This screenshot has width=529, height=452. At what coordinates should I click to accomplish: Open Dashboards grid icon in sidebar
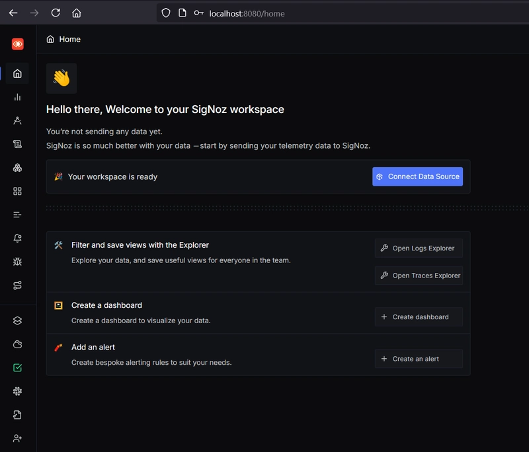click(18, 192)
